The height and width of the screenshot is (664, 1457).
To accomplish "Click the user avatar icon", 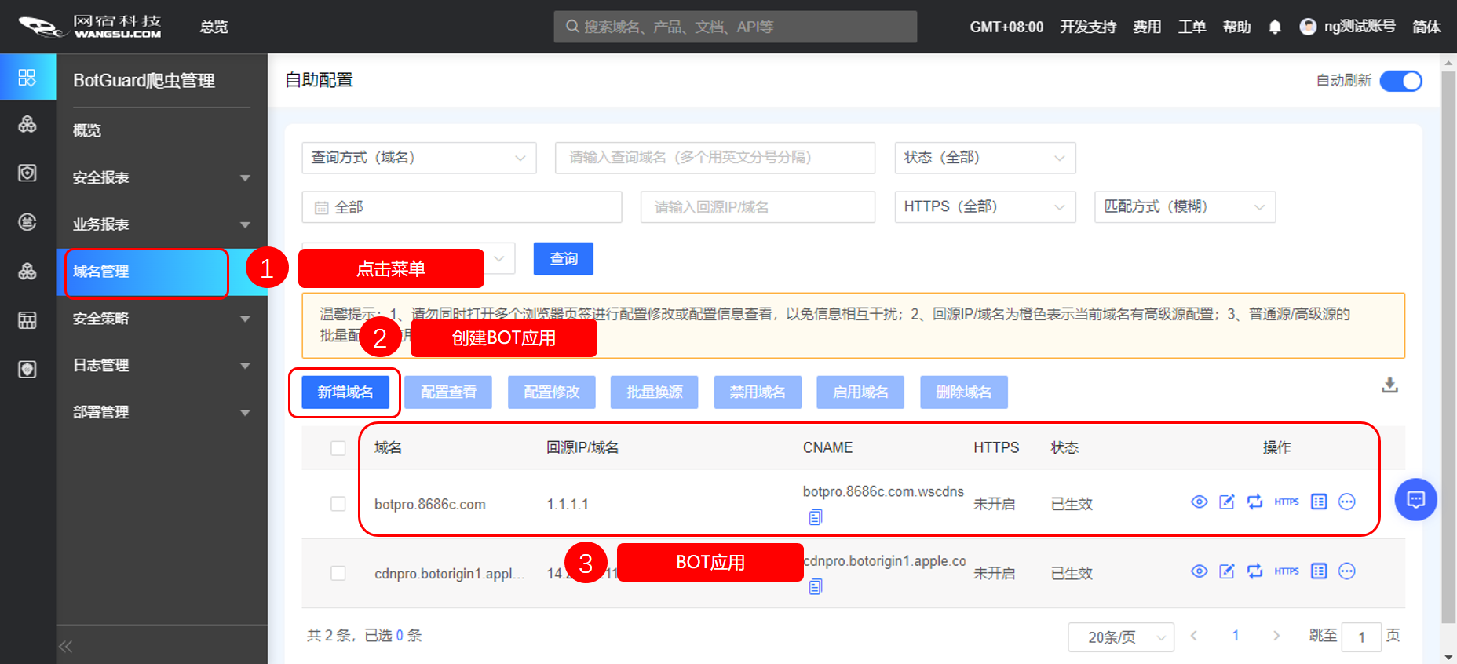I will (x=1308, y=27).
